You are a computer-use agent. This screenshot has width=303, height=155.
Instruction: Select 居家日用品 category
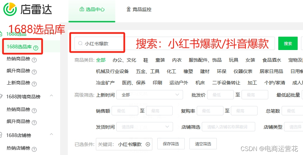pos(271,71)
